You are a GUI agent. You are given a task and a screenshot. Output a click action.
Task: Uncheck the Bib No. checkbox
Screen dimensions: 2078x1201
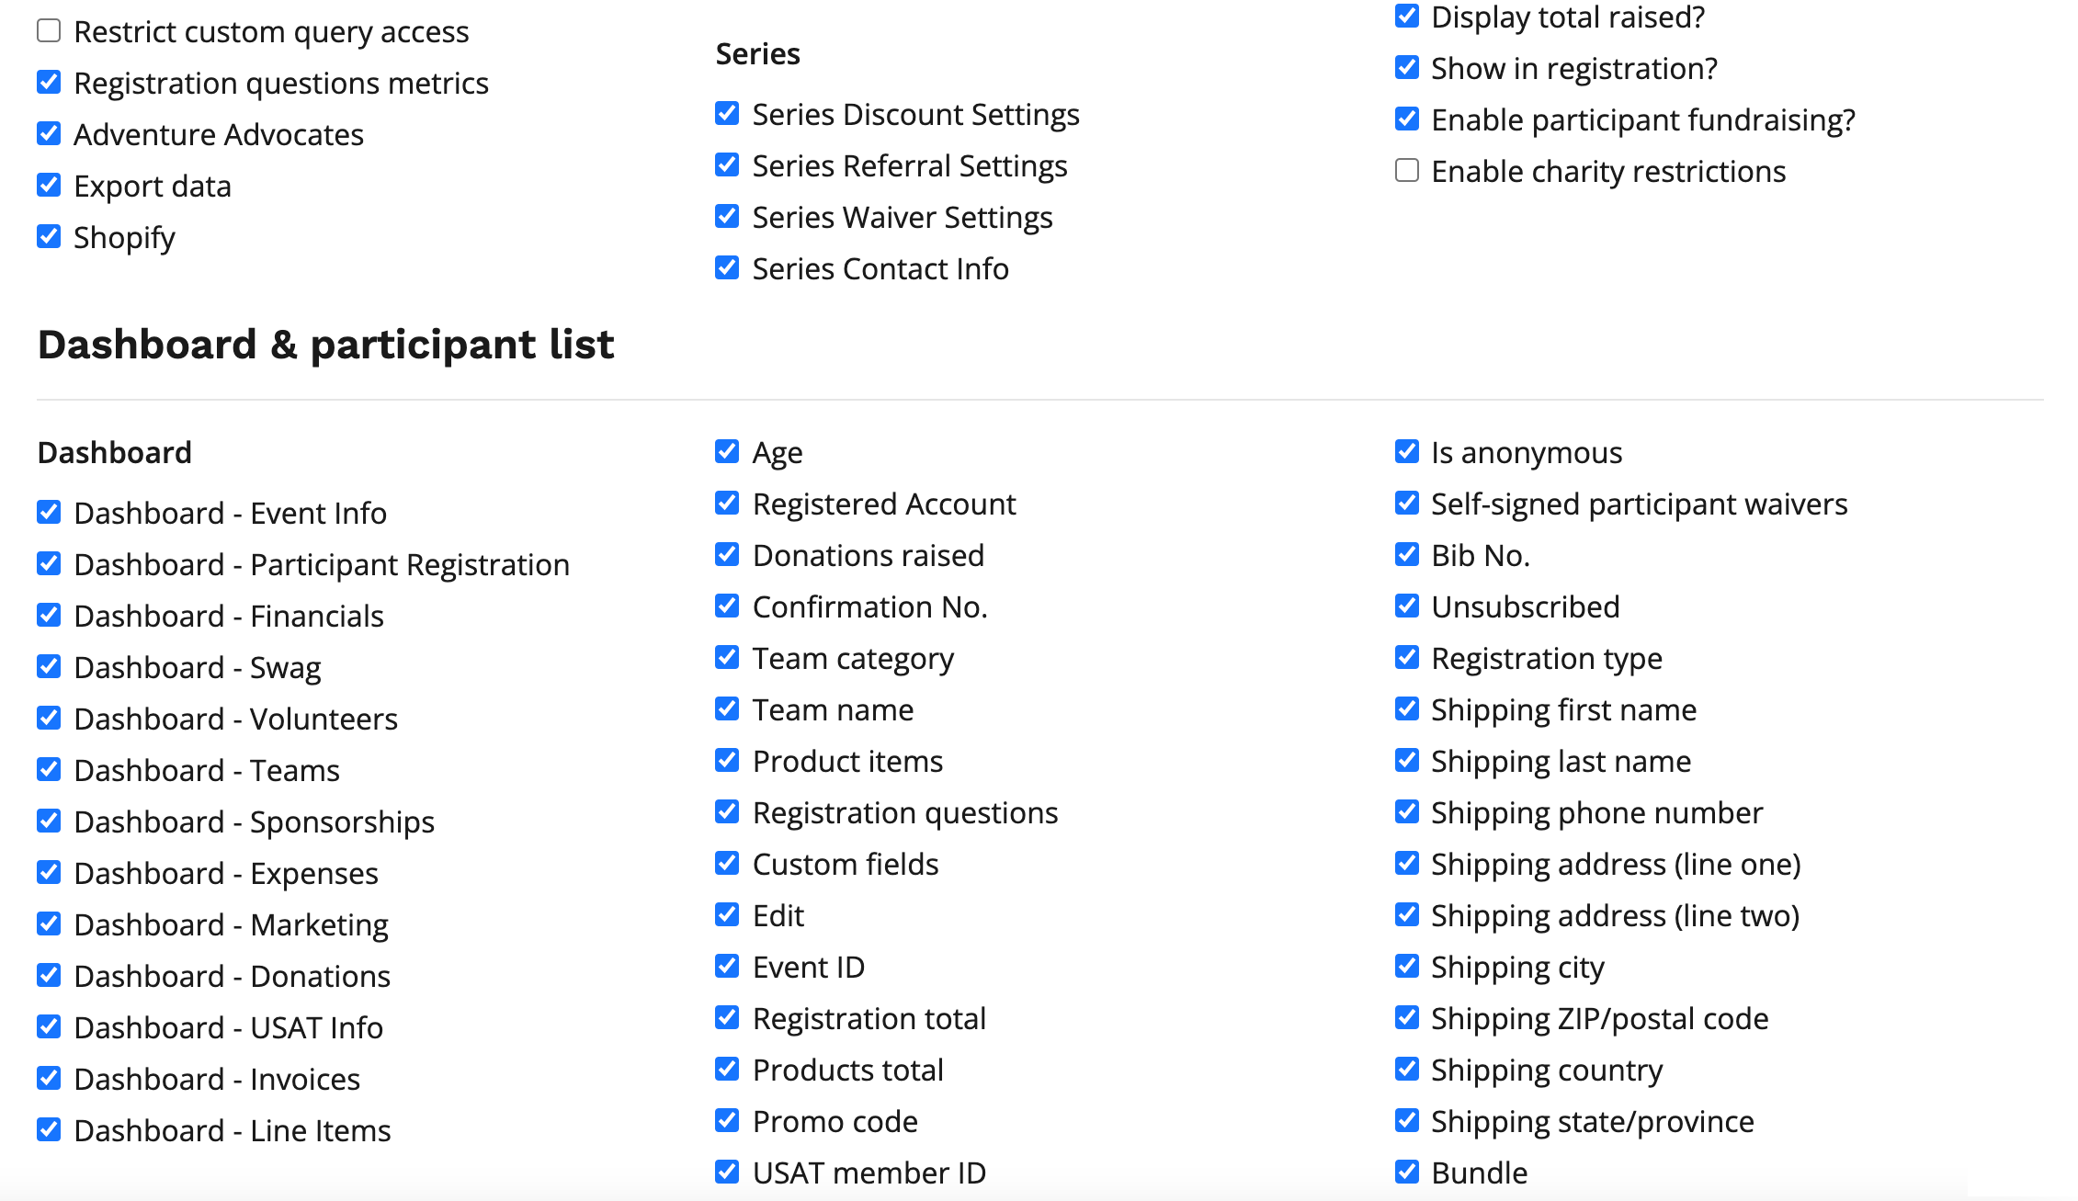coord(1406,555)
